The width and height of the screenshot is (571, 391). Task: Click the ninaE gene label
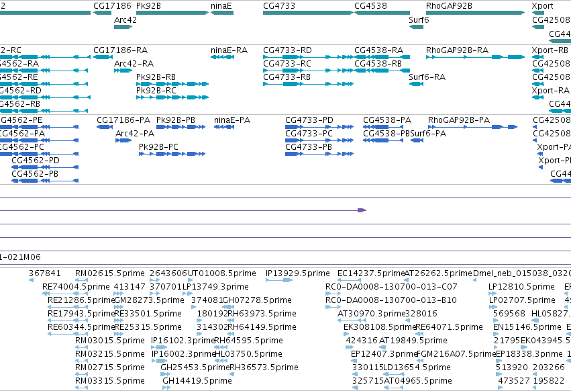tap(221, 6)
